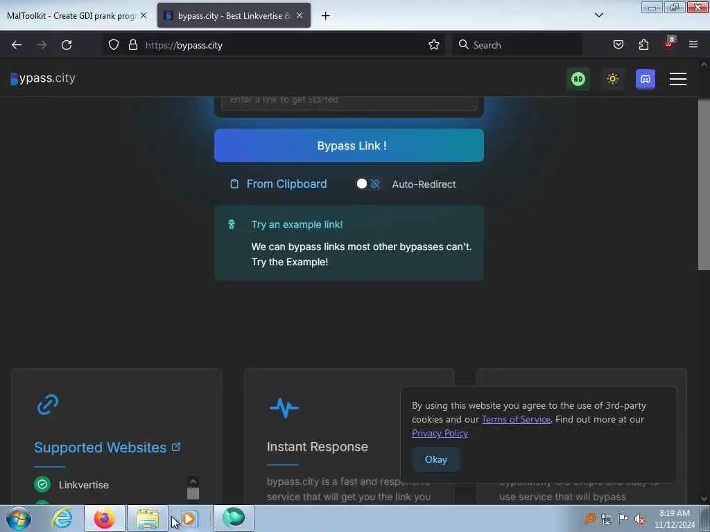Paste link using From Clipboard
This screenshot has width=710, height=532.
279,184
